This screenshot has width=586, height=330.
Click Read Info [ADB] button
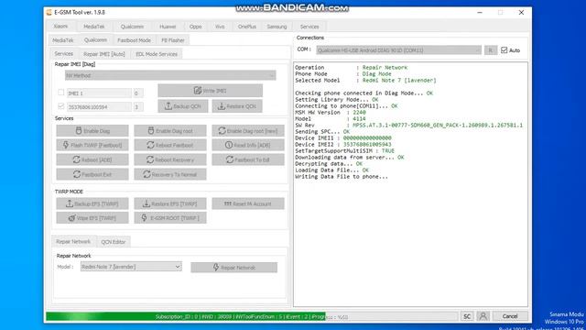[x=248, y=145]
